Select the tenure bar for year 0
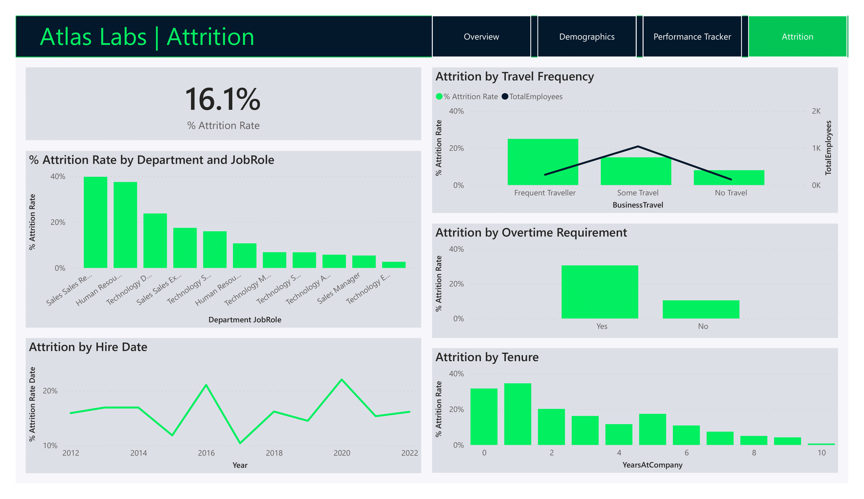Screen dimensions: 864x499 point(484,417)
